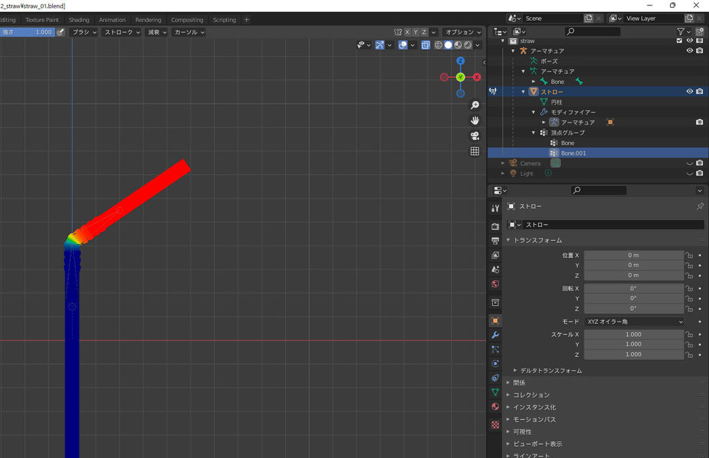Open the オプション dropdown
Viewport: 709px width, 458px height.
tap(463, 32)
